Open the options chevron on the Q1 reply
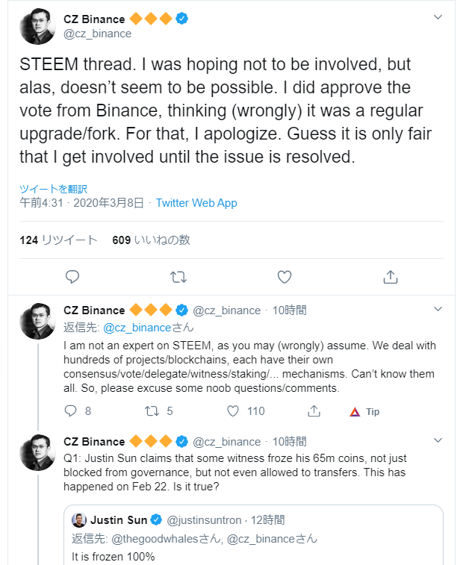 coord(439,440)
